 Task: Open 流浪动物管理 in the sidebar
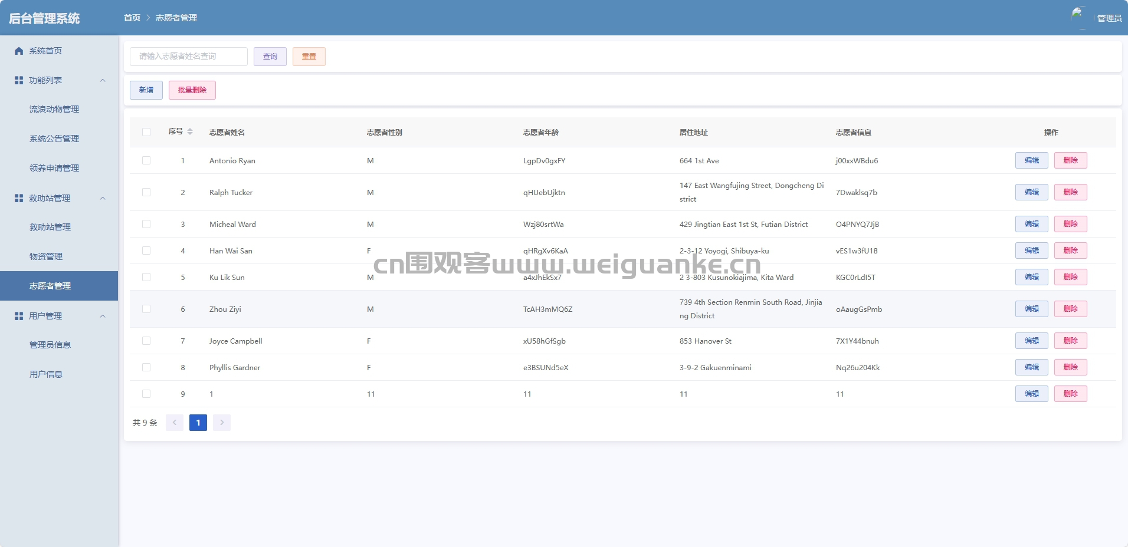(x=54, y=109)
